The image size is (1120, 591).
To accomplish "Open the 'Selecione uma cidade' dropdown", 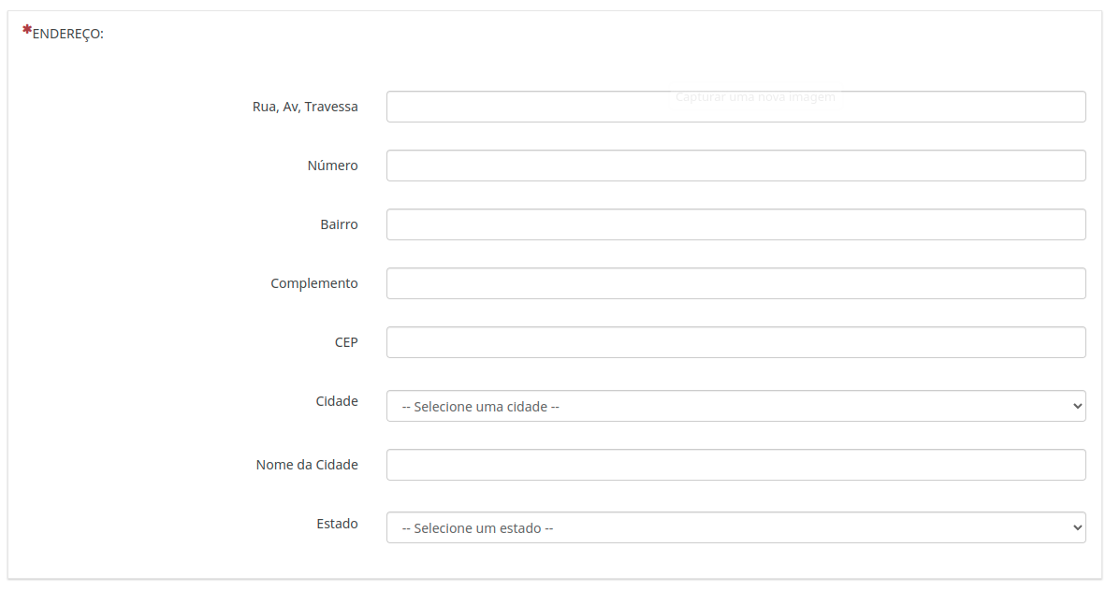I will [x=735, y=406].
